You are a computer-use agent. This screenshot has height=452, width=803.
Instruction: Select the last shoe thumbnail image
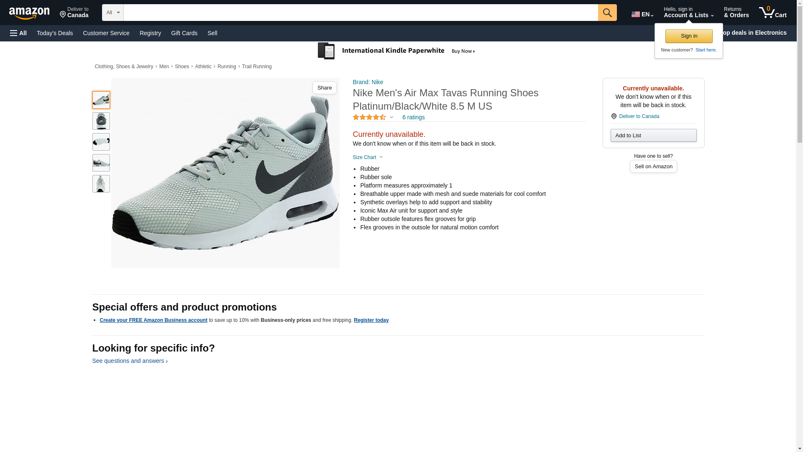pyautogui.click(x=101, y=184)
